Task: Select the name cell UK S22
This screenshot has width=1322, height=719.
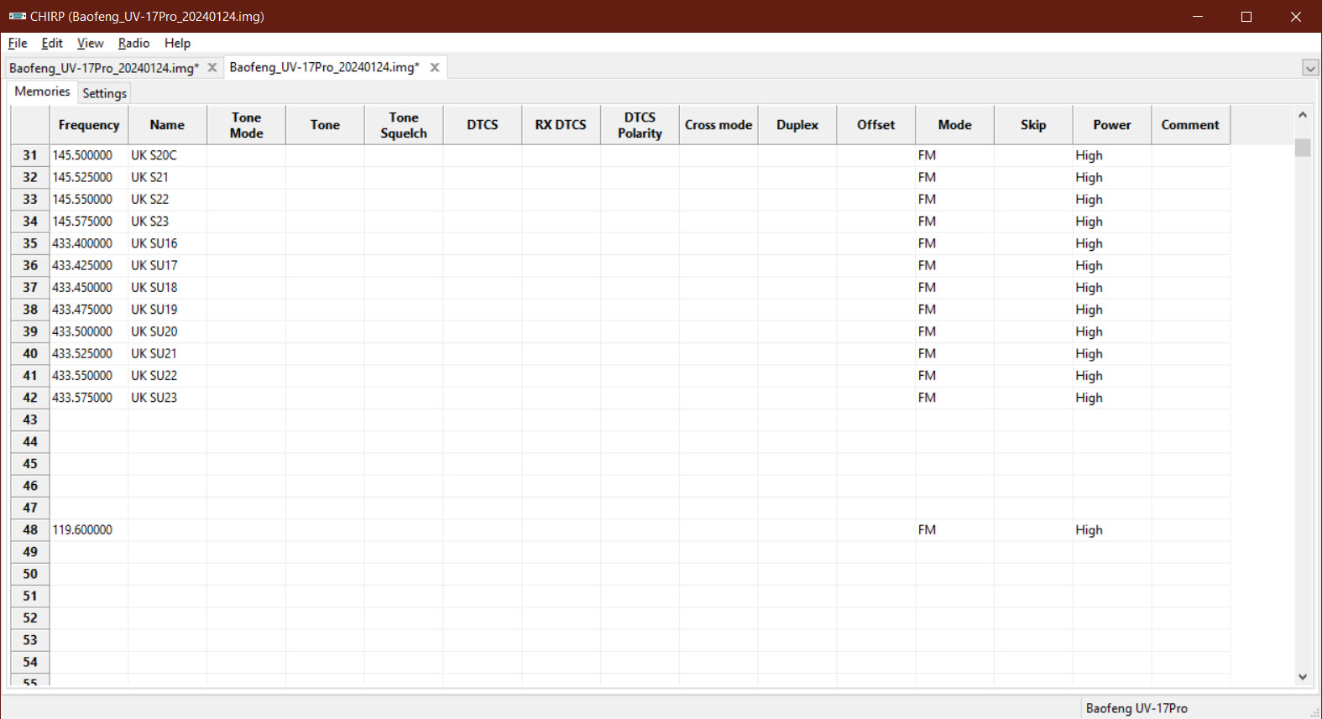Action: tap(167, 200)
